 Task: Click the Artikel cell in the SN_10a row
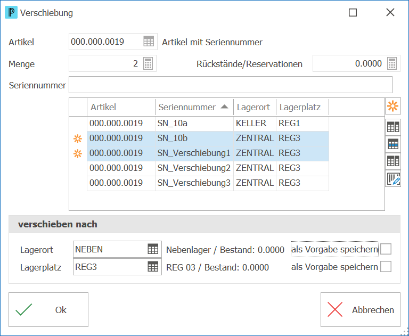pyautogui.click(x=121, y=124)
